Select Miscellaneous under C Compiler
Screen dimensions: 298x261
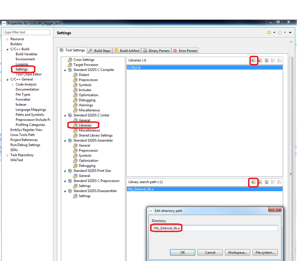89,110
